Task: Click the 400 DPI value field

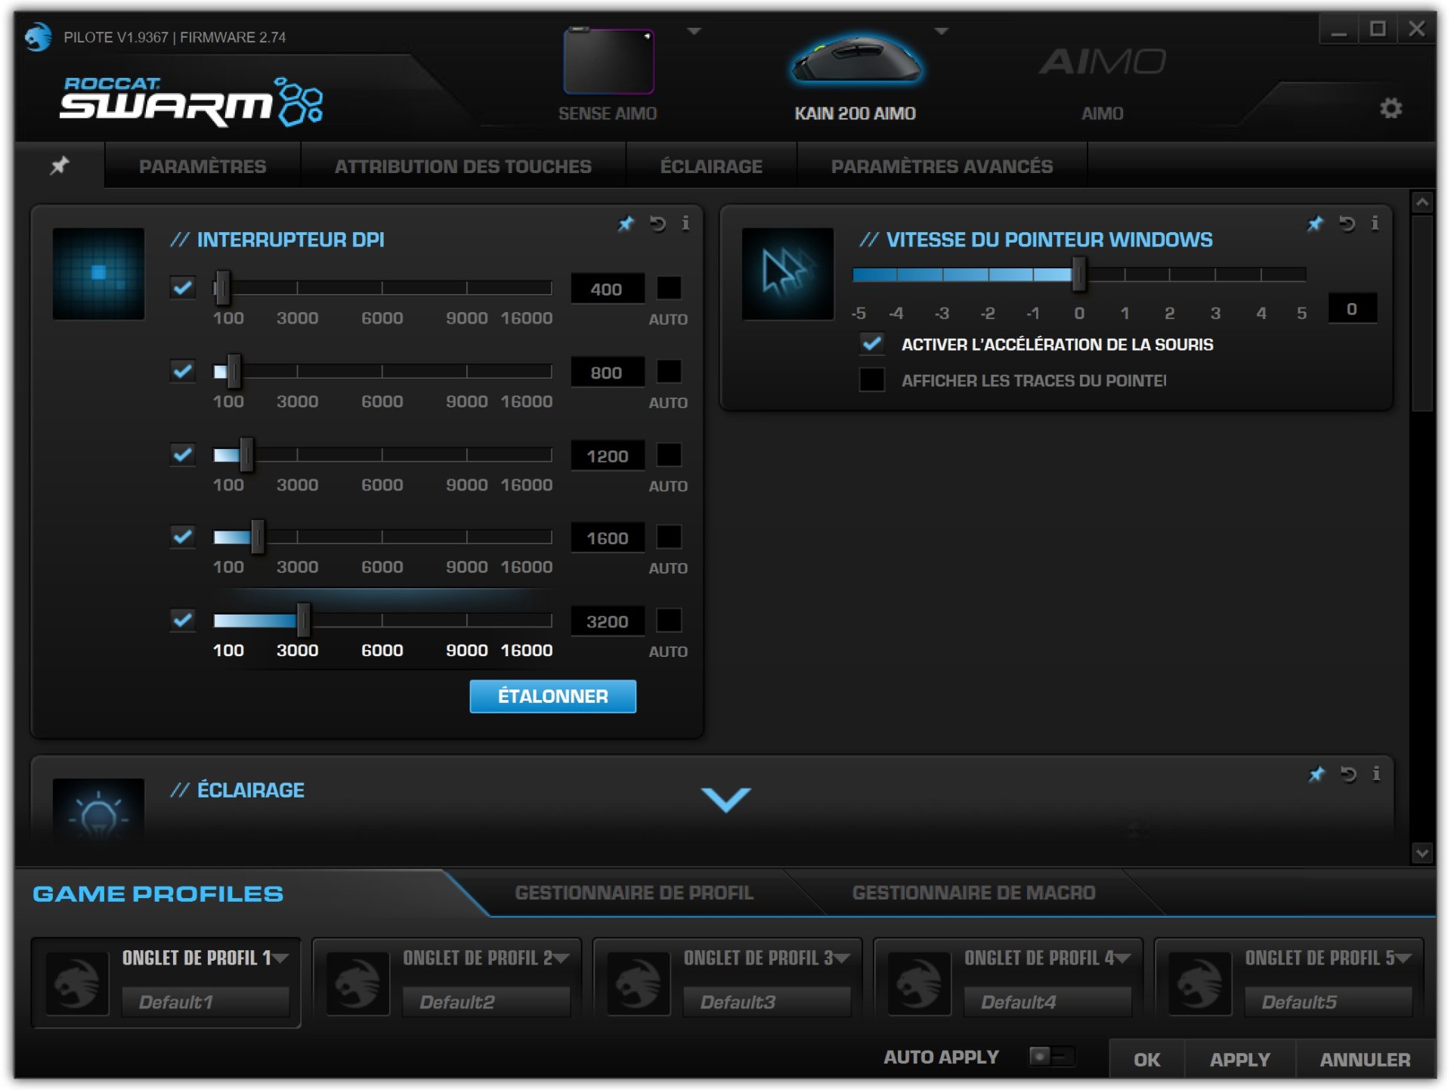Action: point(607,289)
